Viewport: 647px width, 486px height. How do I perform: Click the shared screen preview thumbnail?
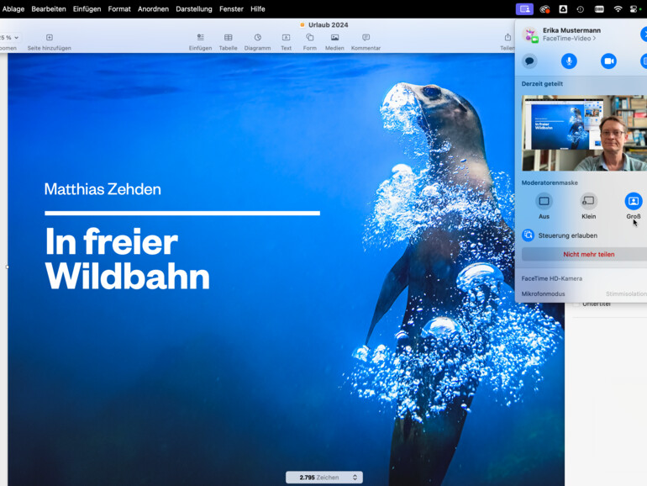(584, 133)
